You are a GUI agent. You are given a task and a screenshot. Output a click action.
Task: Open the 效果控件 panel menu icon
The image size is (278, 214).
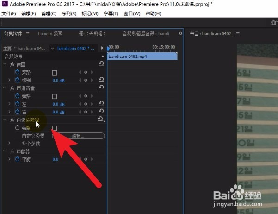[x=28, y=34]
